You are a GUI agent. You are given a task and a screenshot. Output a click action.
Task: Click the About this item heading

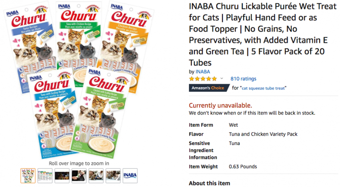tap(209, 183)
